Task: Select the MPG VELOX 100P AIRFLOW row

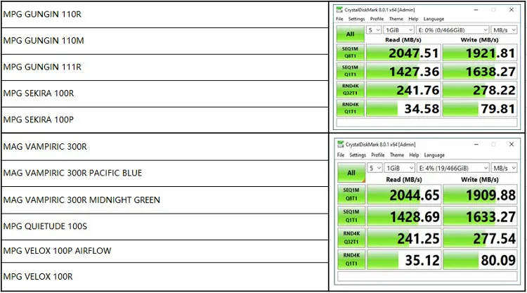Action: [164, 251]
